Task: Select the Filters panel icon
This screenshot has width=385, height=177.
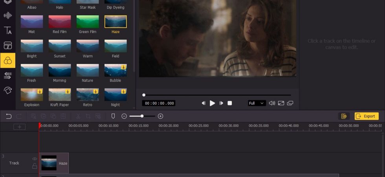Action: click(8, 61)
